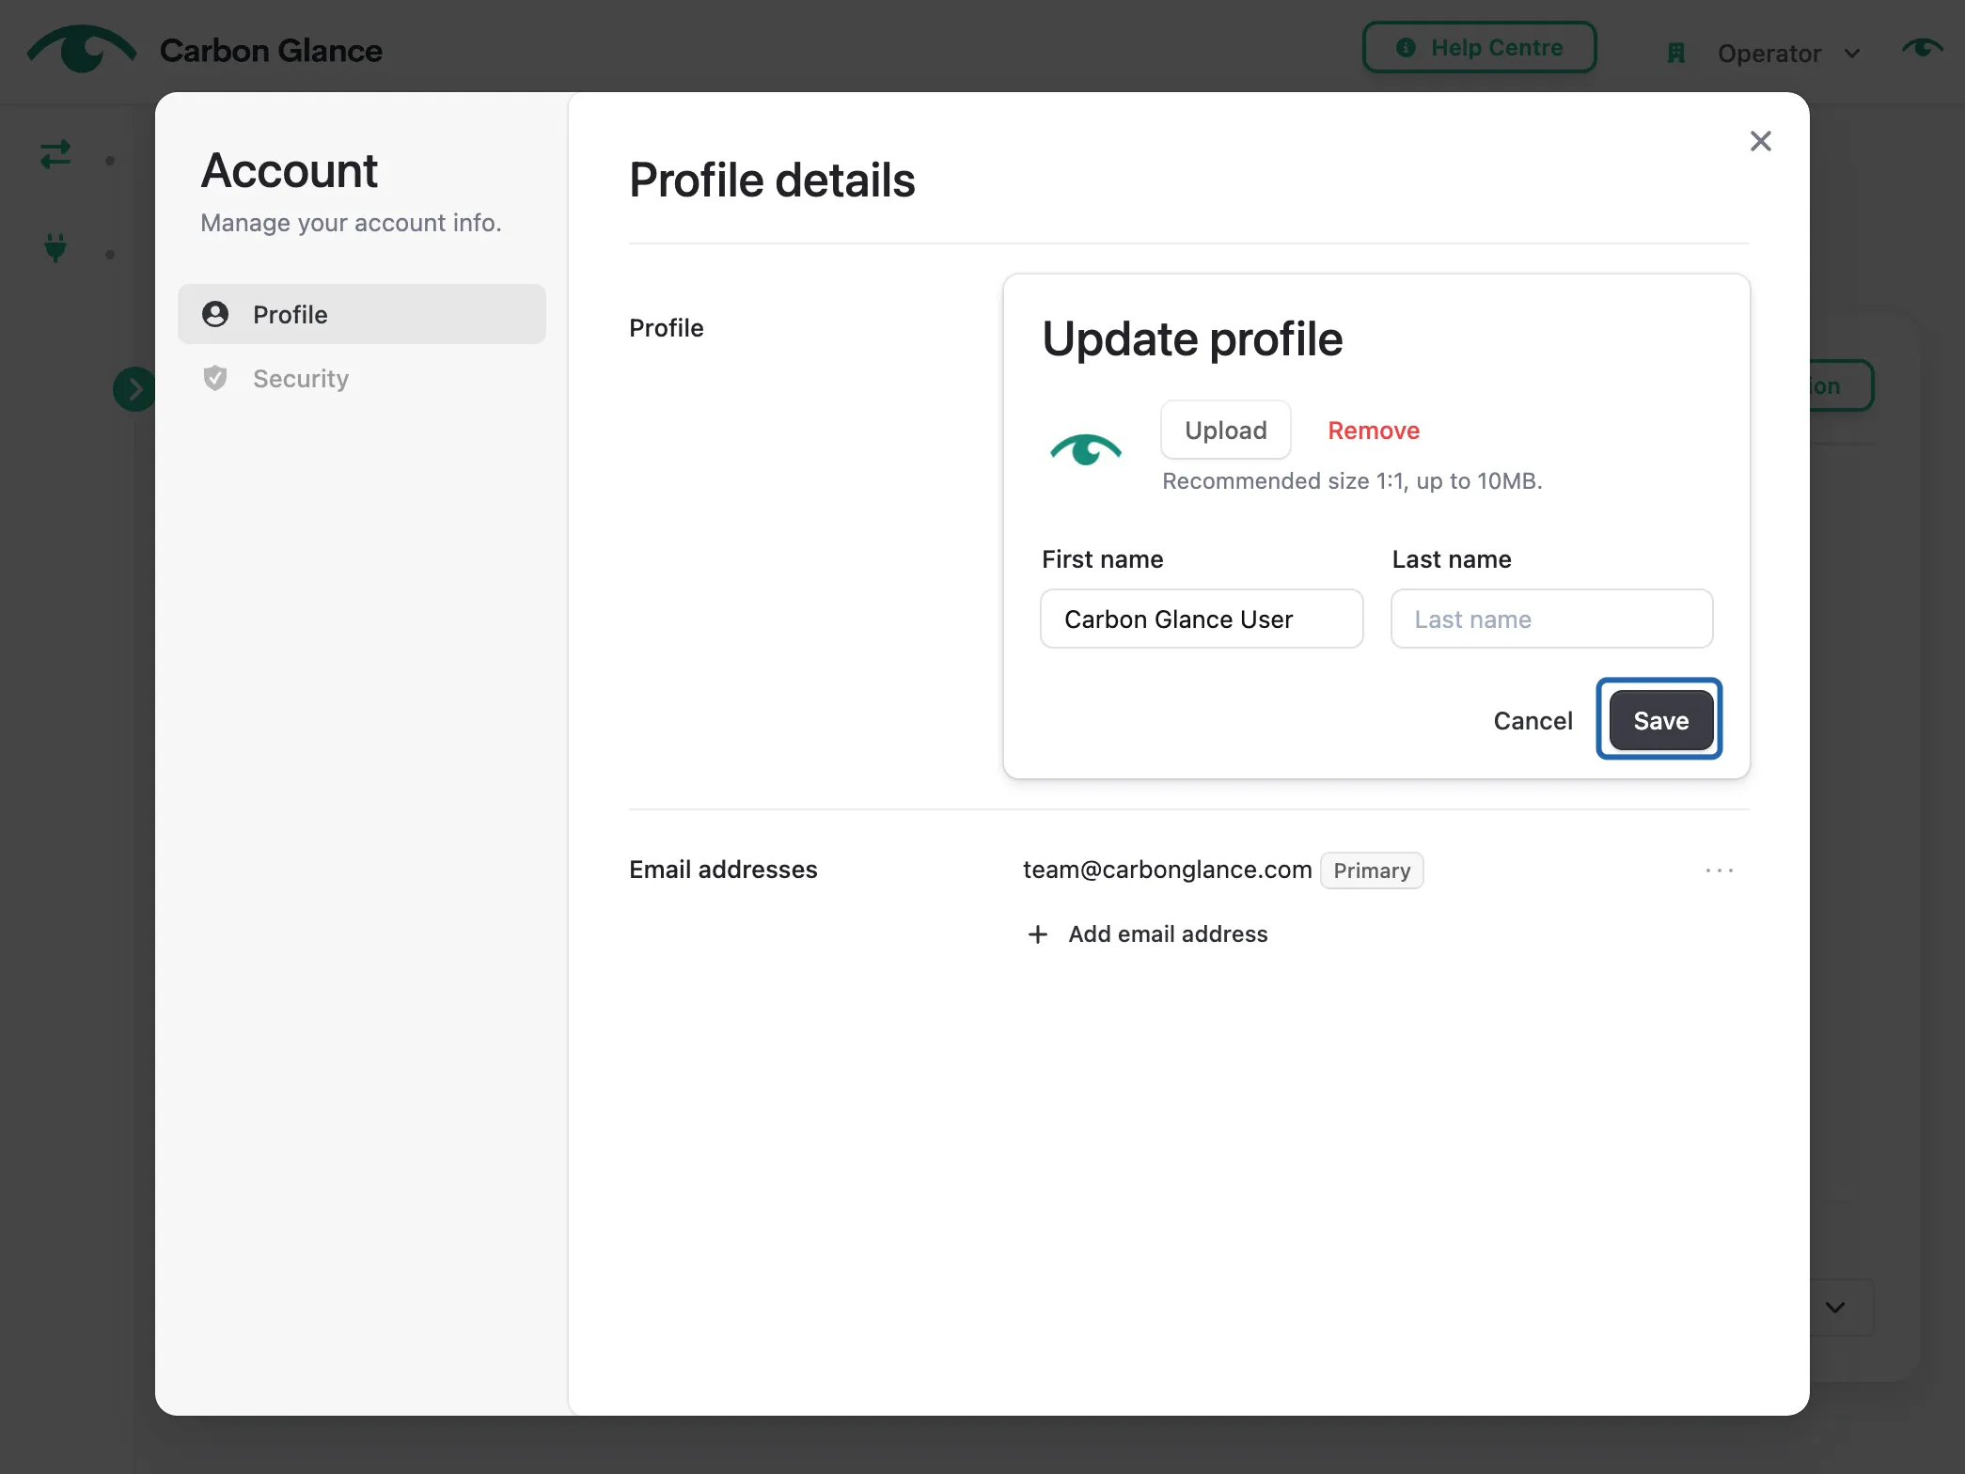This screenshot has height=1474, width=1965.
Task: Close the Account dialog with the X
Action: 1760,141
